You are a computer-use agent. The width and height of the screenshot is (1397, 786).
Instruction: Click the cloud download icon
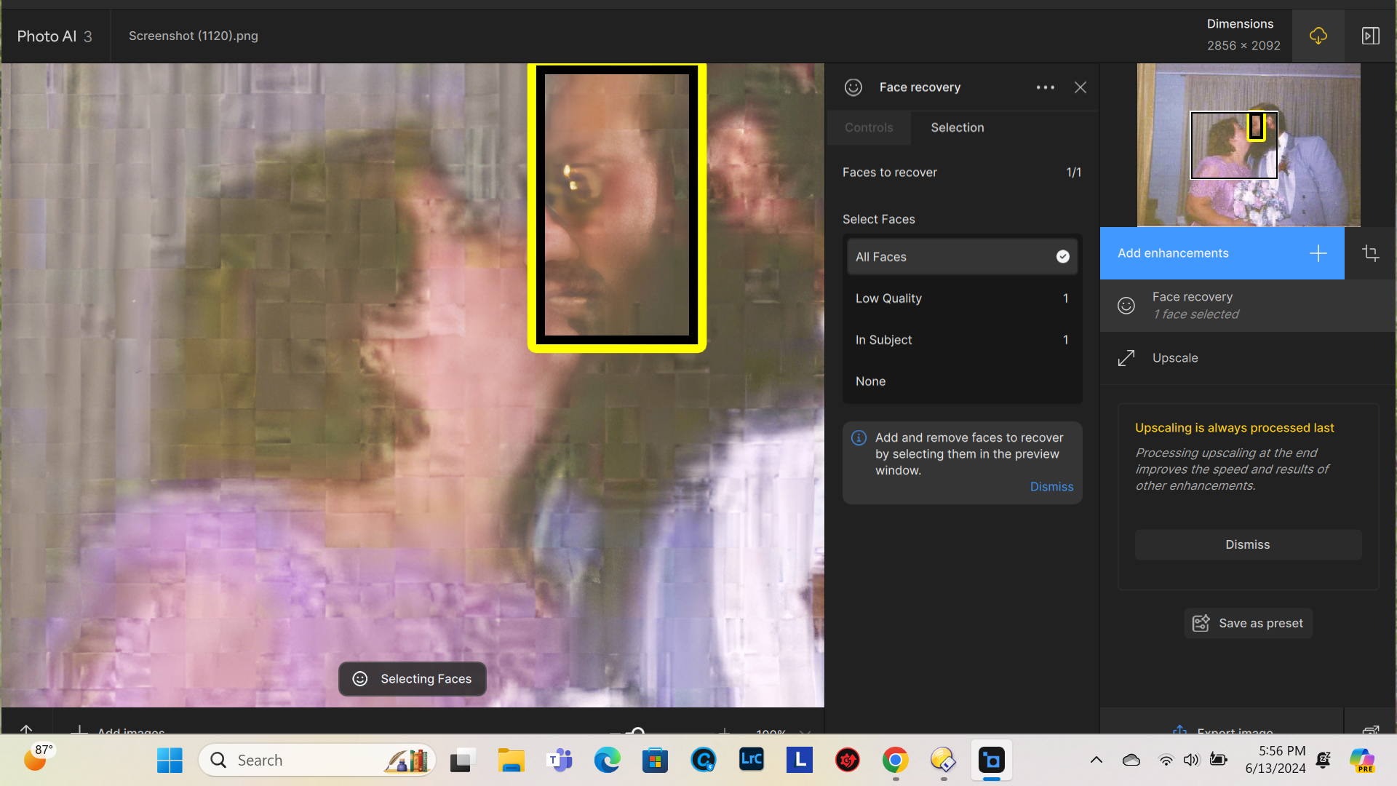pyautogui.click(x=1318, y=36)
